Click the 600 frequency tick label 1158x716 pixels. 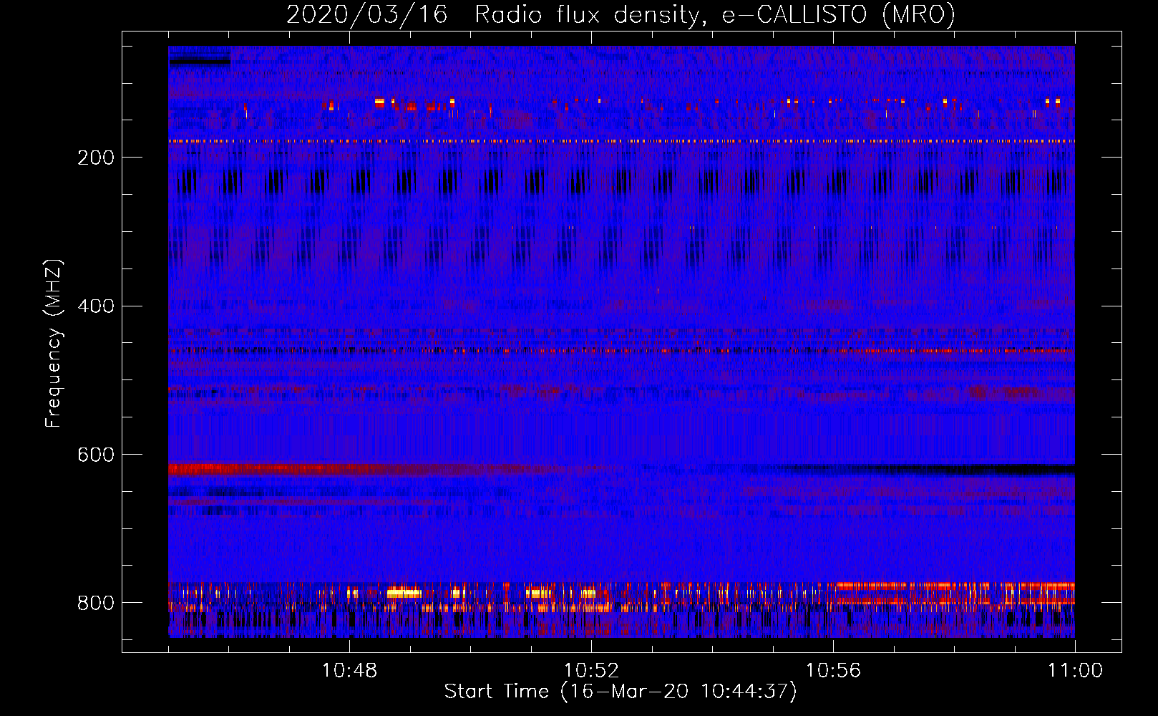[96, 455]
